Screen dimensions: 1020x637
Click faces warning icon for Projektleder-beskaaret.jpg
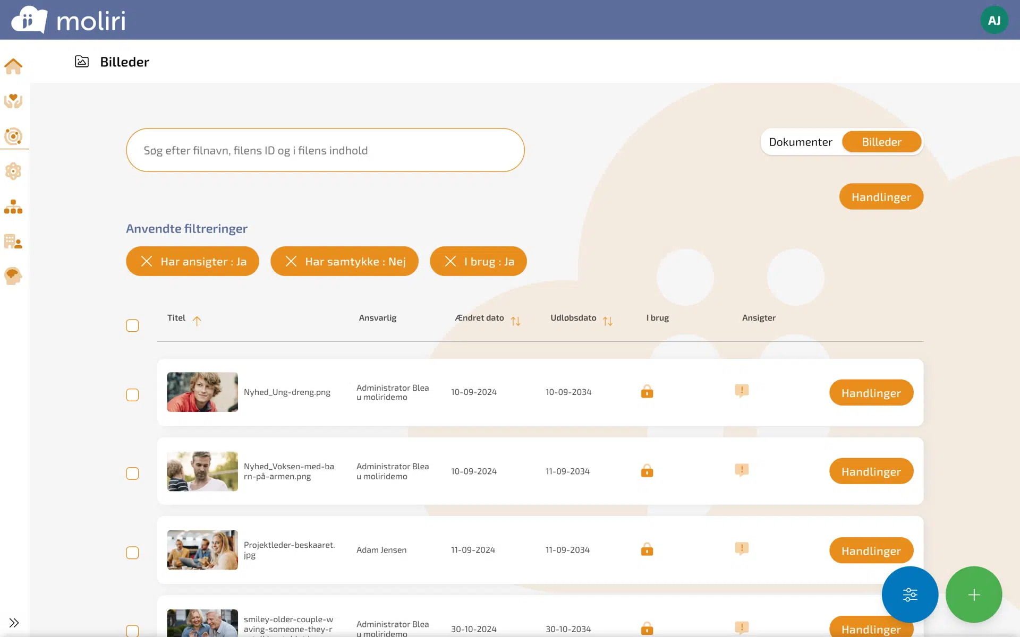(742, 548)
